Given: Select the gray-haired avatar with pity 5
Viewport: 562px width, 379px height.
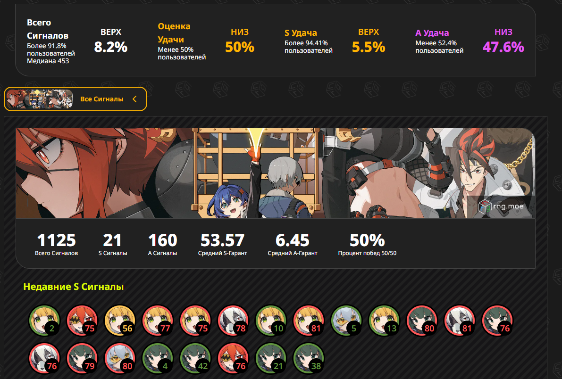Looking at the screenshot, I should pyautogui.click(x=346, y=321).
